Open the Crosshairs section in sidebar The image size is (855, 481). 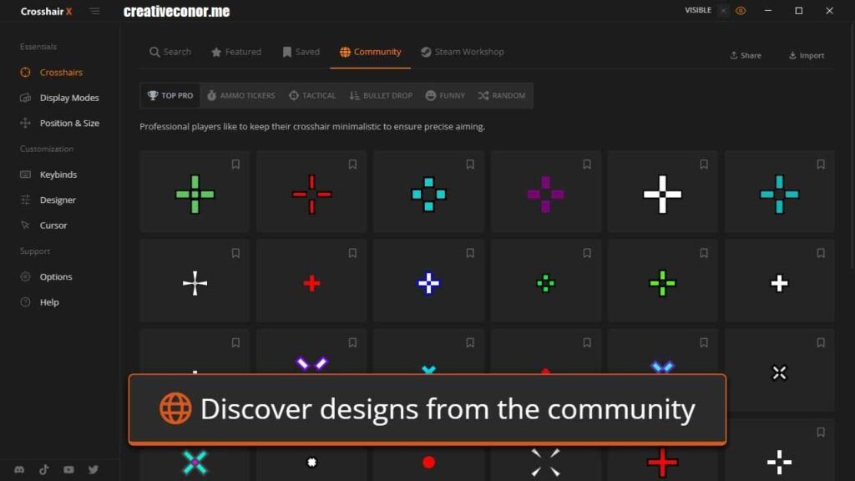click(51, 72)
